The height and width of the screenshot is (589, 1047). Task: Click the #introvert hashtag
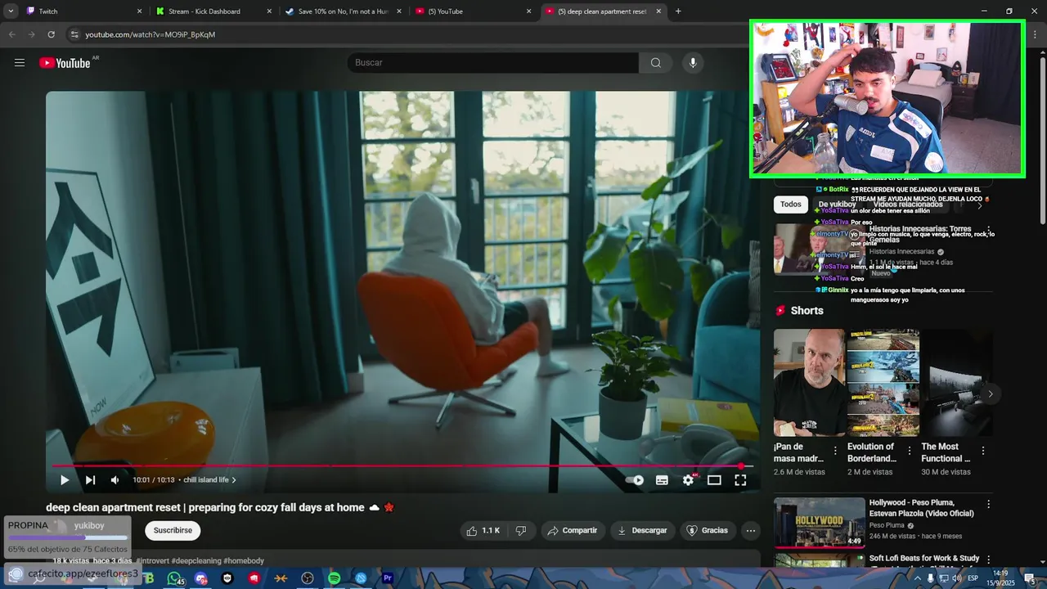pos(153,561)
